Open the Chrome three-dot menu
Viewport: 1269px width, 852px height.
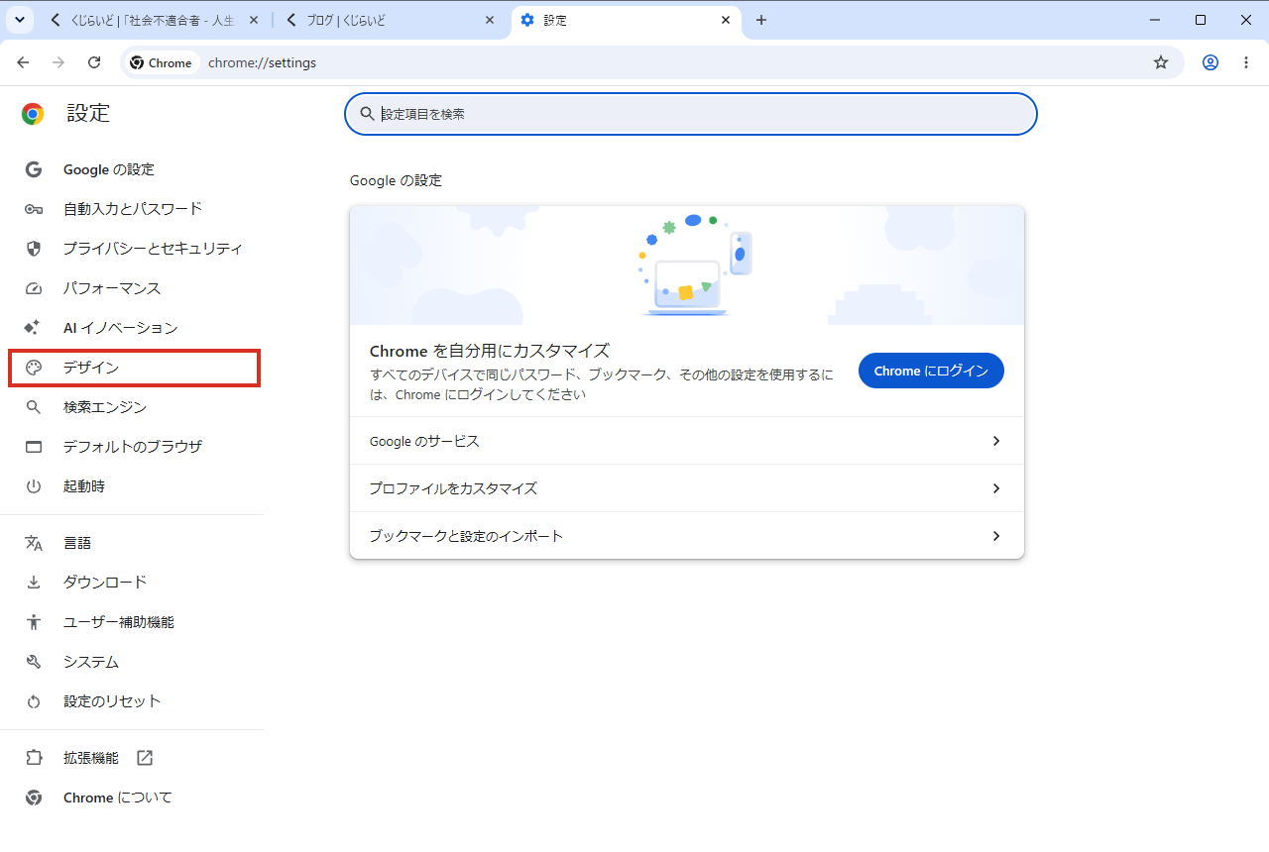coord(1246,62)
